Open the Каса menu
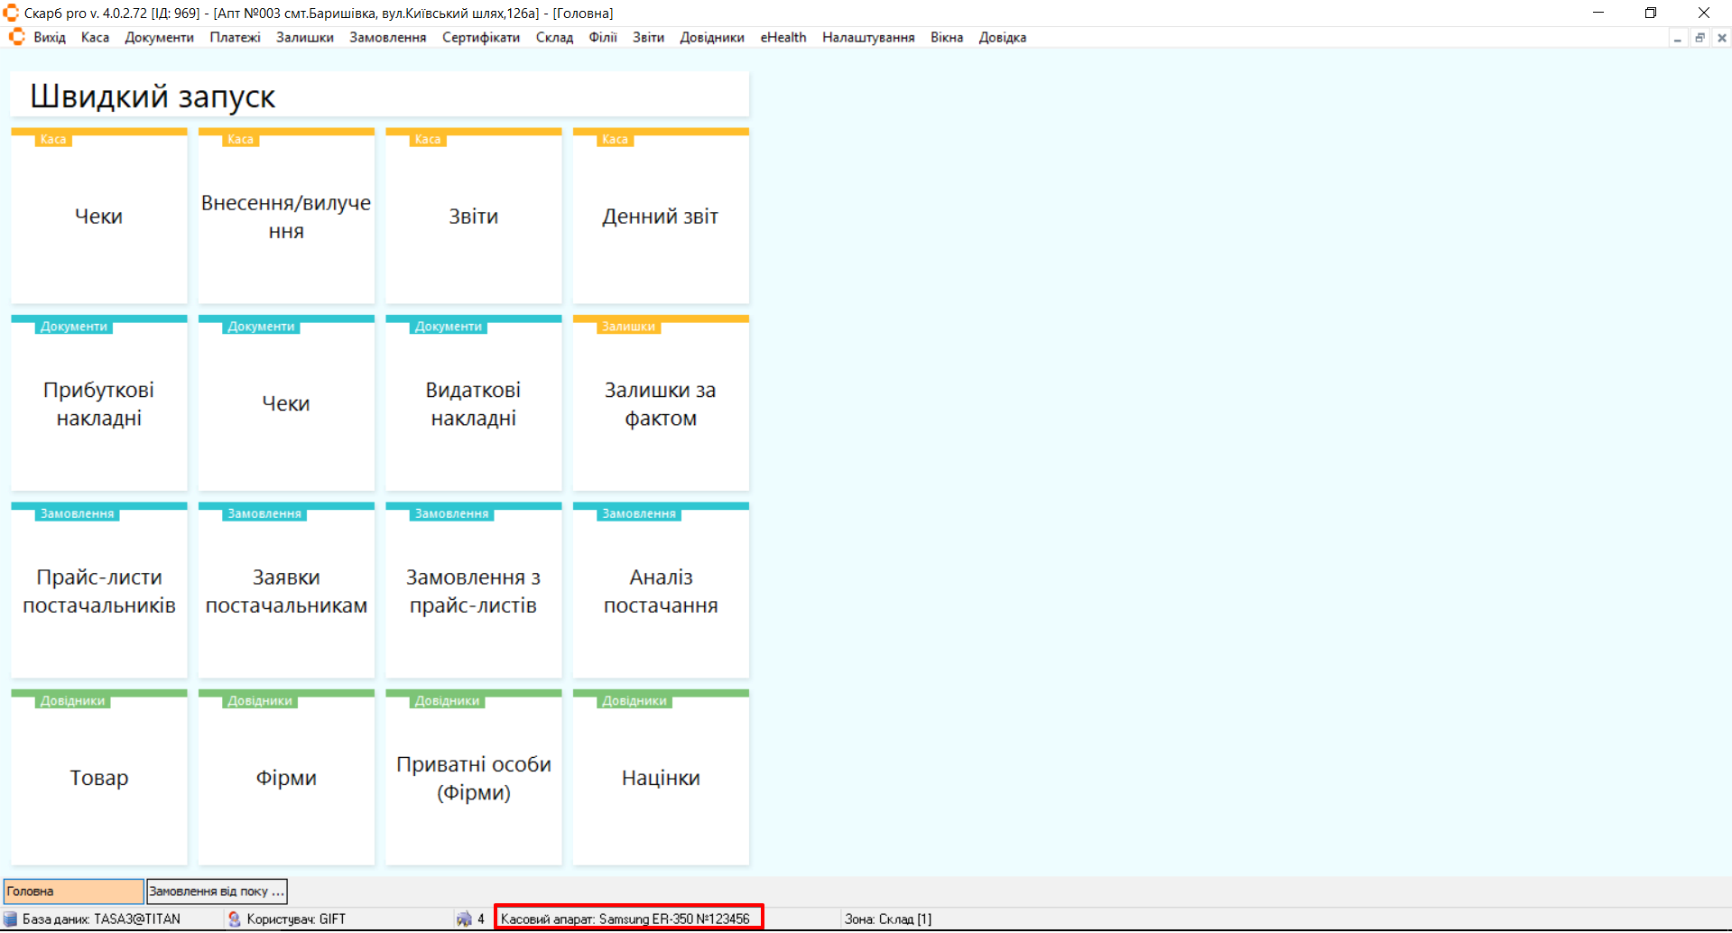 (x=95, y=37)
